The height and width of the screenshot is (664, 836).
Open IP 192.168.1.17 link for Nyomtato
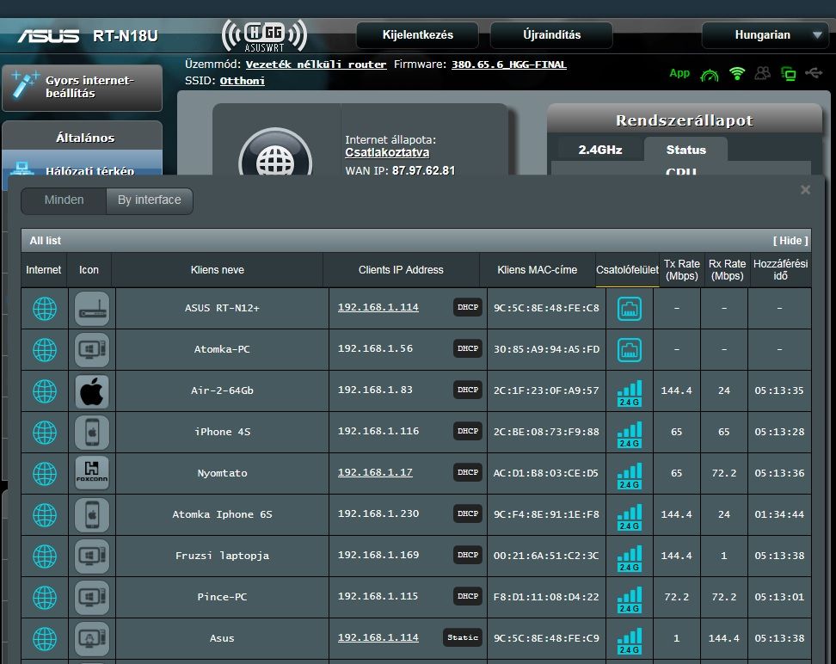pos(375,472)
